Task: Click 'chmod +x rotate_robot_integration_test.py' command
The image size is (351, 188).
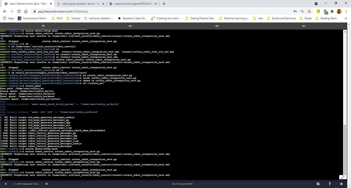Action: (x=112, y=81)
